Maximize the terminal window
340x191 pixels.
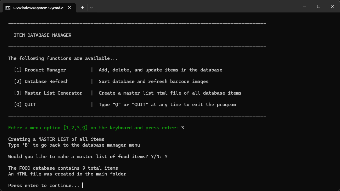[x=318, y=6]
